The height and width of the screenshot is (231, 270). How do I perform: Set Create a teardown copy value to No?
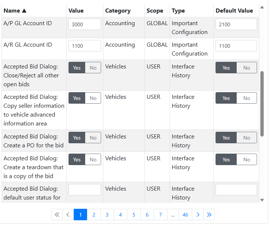93,160
